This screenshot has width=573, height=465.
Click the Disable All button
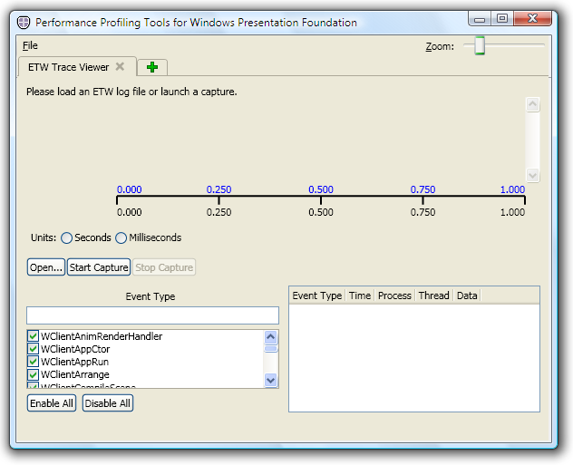(x=107, y=403)
